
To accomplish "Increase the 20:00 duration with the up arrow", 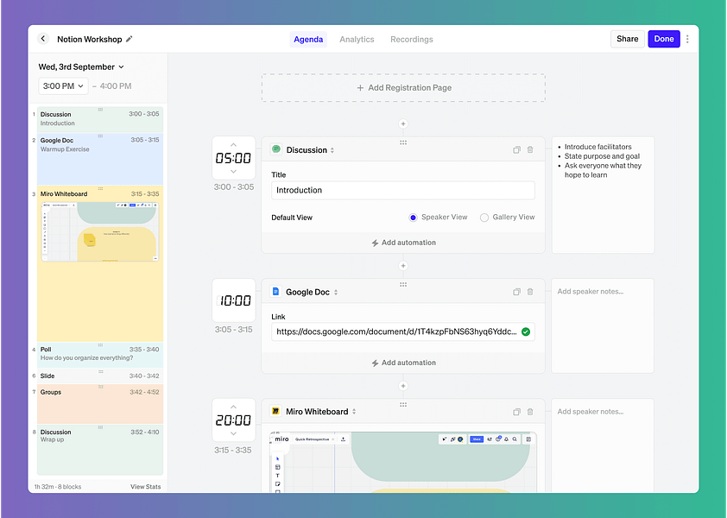I will [233, 407].
